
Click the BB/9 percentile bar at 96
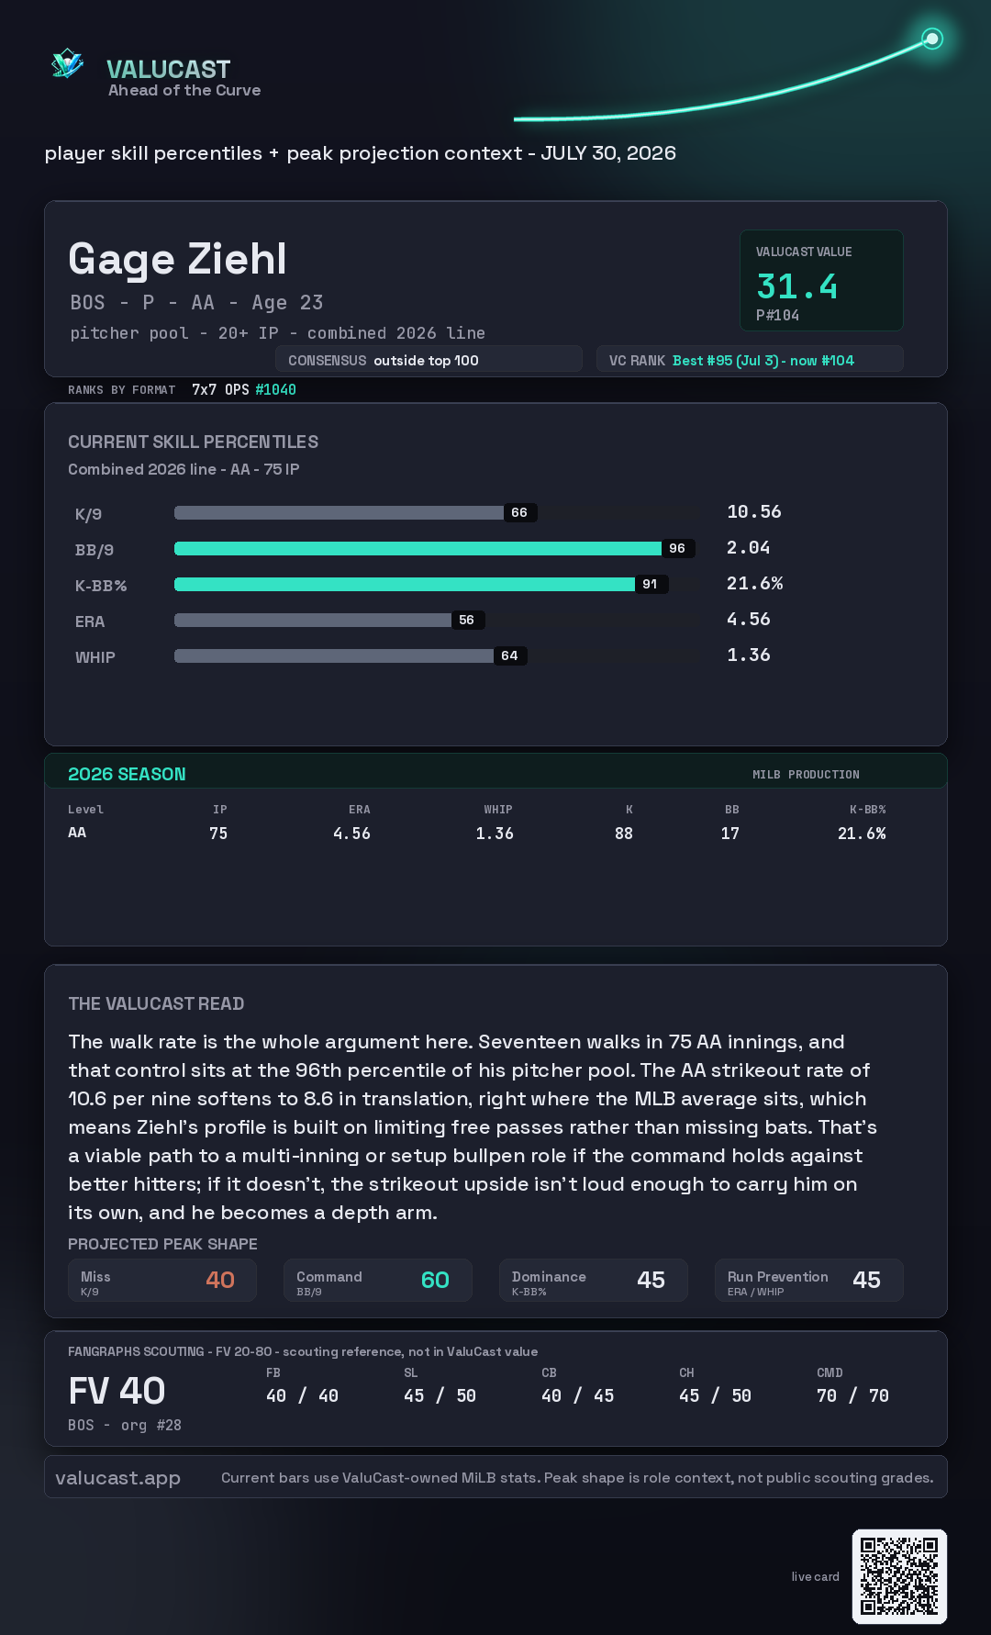click(434, 548)
